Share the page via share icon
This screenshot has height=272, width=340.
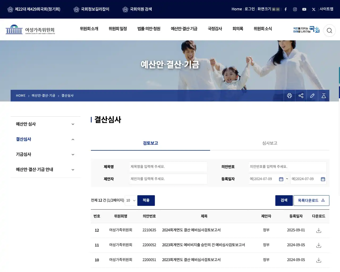pyautogui.click(x=301, y=96)
